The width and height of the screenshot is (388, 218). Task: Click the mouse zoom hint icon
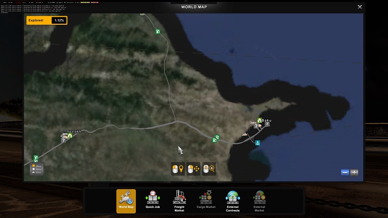[x=209, y=169]
